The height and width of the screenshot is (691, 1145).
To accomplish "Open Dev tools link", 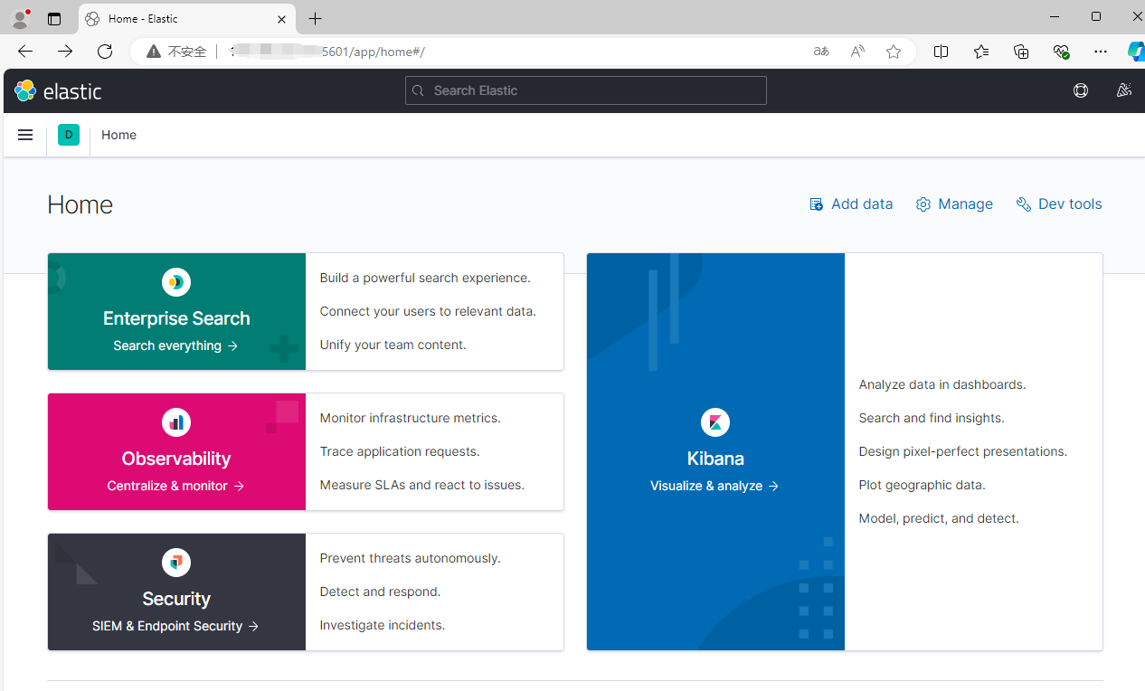I will 1059,204.
